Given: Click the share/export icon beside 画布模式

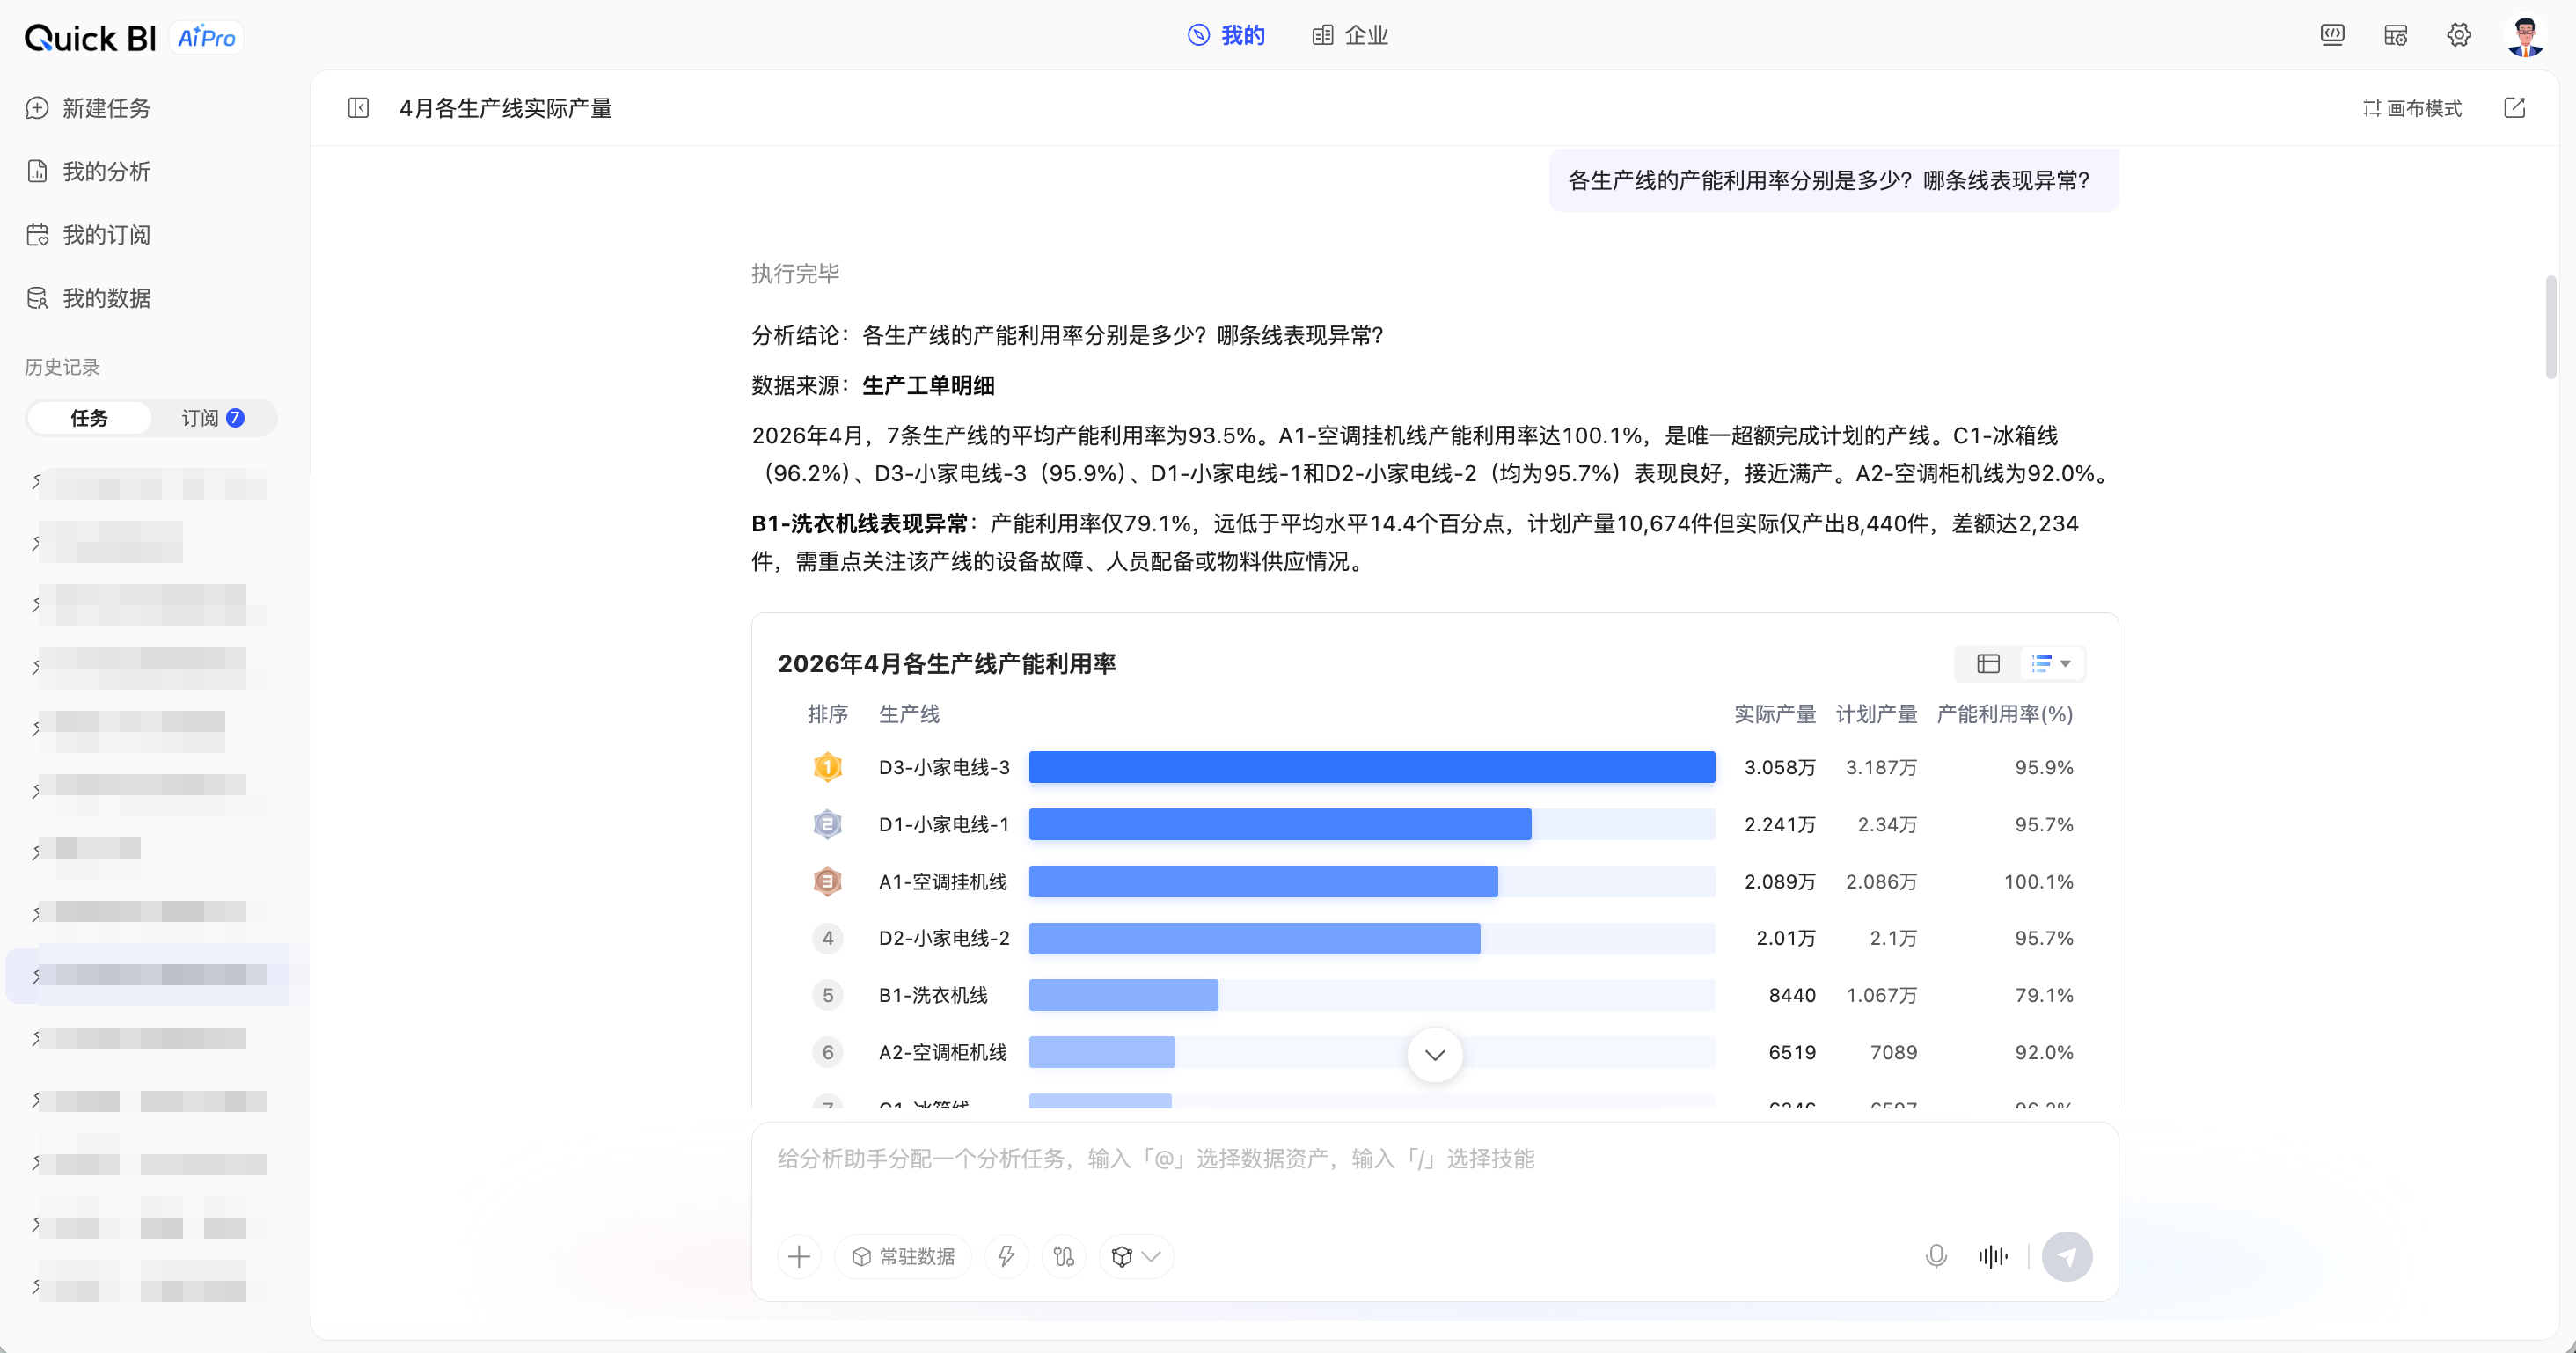Looking at the screenshot, I should click(x=2514, y=108).
